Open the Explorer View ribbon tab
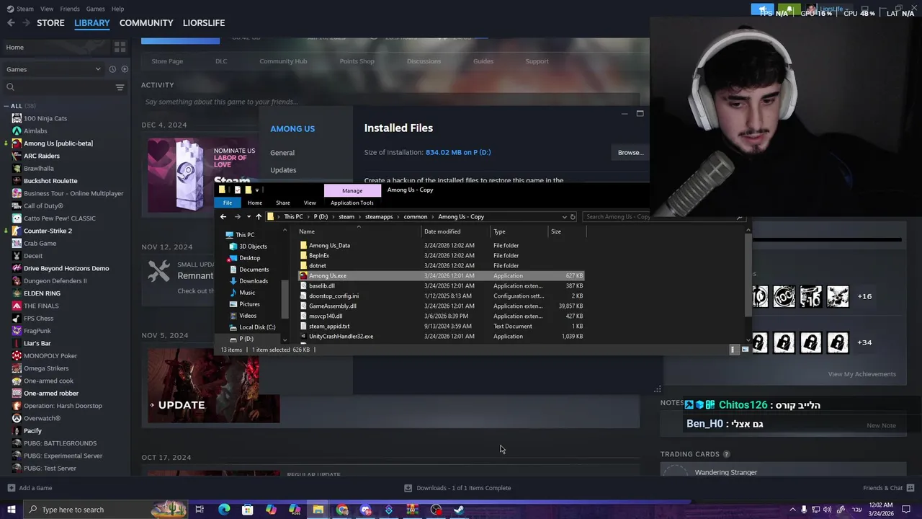The width and height of the screenshot is (922, 519). click(310, 203)
